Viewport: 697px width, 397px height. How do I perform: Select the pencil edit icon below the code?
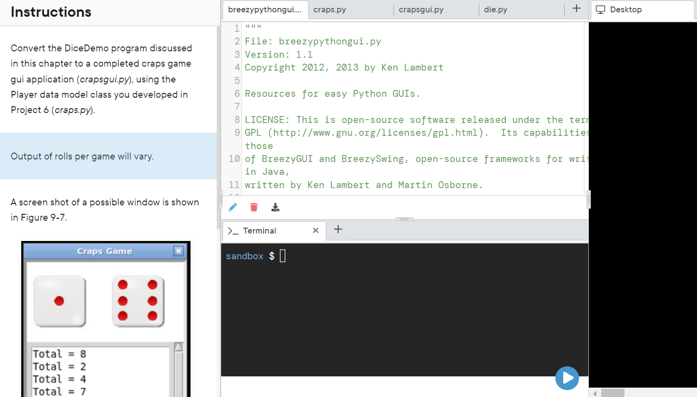tap(232, 207)
